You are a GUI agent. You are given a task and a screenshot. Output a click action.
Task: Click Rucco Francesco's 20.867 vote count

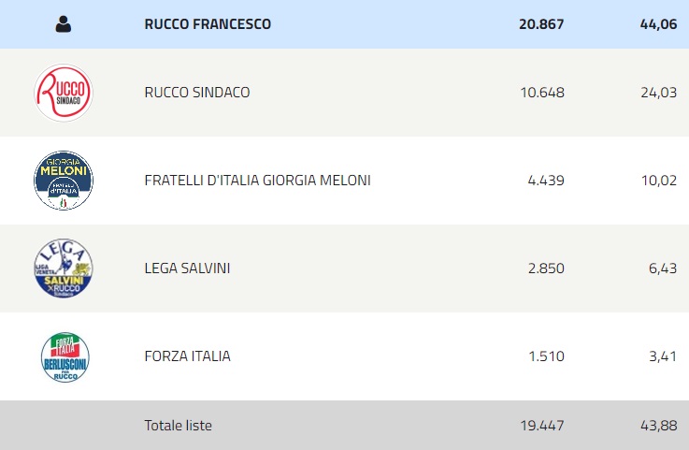click(x=541, y=24)
